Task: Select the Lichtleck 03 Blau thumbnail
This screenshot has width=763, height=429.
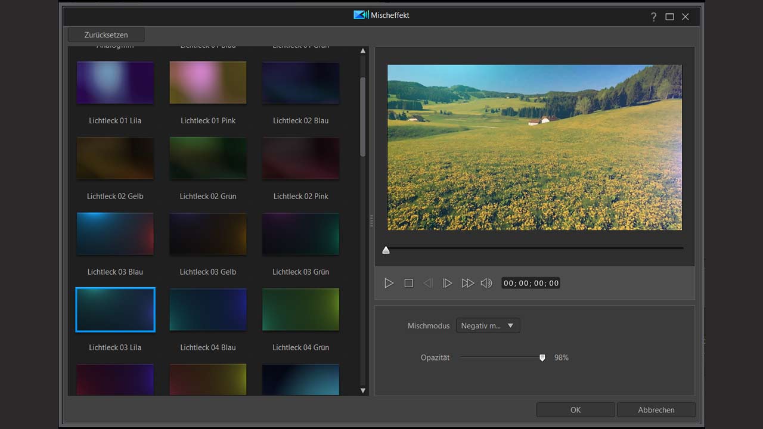Action: click(x=115, y=234)
